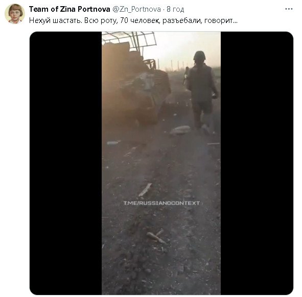
Task: Click the left black letterbox area of video
Action: (x=65, y=163)
